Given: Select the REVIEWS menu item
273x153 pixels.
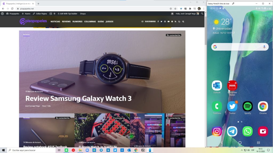Looking at the screenshot, I should point(66,22).
